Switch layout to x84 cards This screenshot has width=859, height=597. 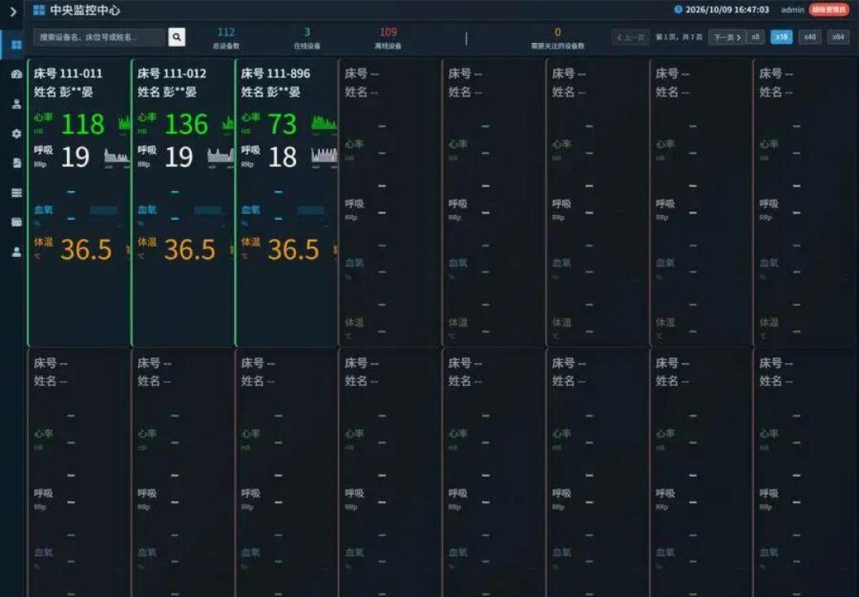(x=838, y=37)
